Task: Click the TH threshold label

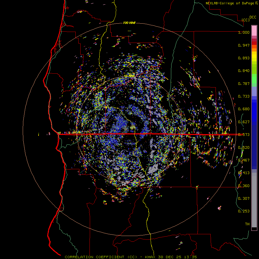Action: 247,224
